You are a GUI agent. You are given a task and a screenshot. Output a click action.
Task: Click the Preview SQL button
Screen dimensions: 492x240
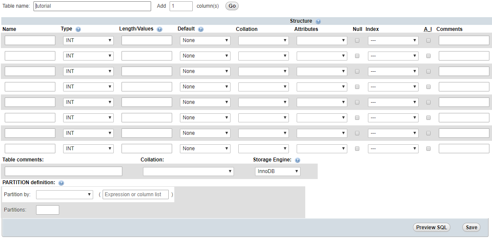[431, 228]
